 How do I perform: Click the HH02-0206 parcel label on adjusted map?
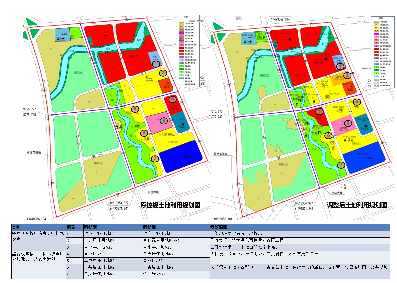(362, 154)
